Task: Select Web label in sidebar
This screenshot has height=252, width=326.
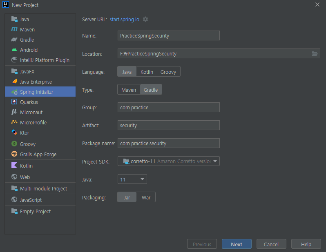Action: (x=25, y=177)
